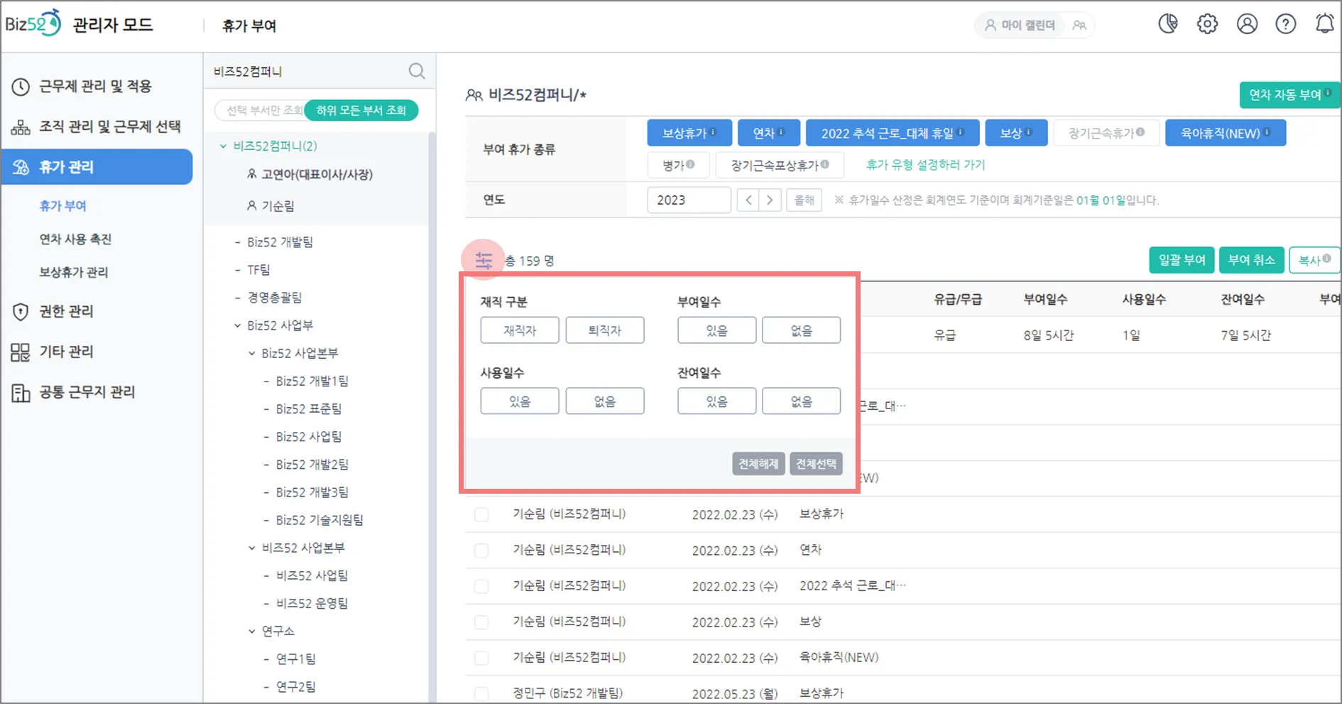The image size is (1342, 704).
Task: Open 휴가 관리 menu
Action: point(97,167)
